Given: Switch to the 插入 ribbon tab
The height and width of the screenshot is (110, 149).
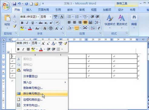Looking at the screenshot, I should (29, 10).
